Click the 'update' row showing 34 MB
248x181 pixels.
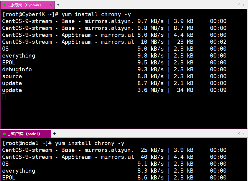114,90
